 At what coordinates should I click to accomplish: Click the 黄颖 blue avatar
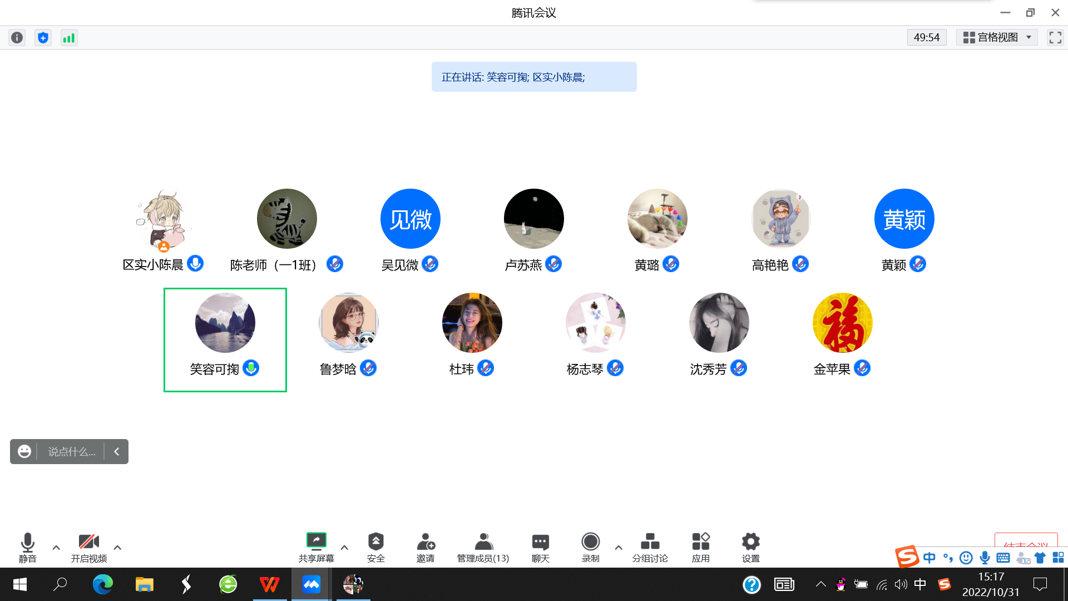pos(904,219)
